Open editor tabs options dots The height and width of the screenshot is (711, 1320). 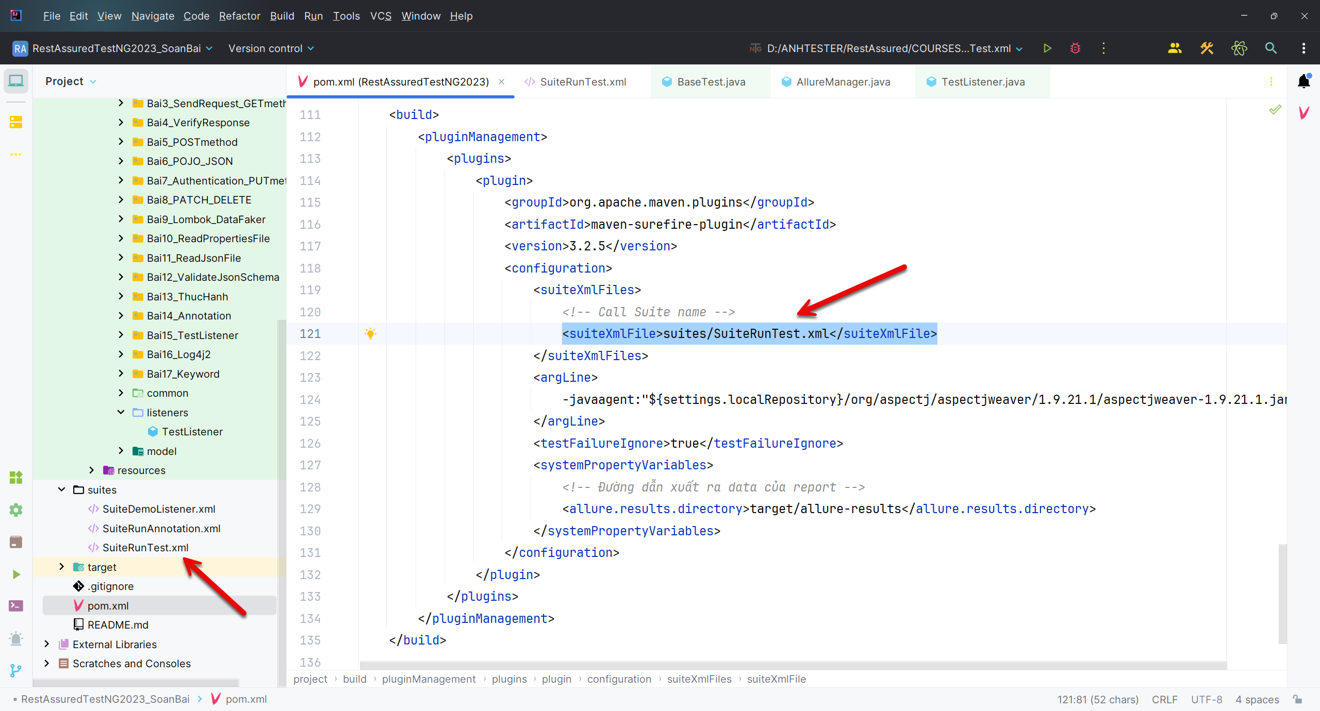tap(1271, 82)
